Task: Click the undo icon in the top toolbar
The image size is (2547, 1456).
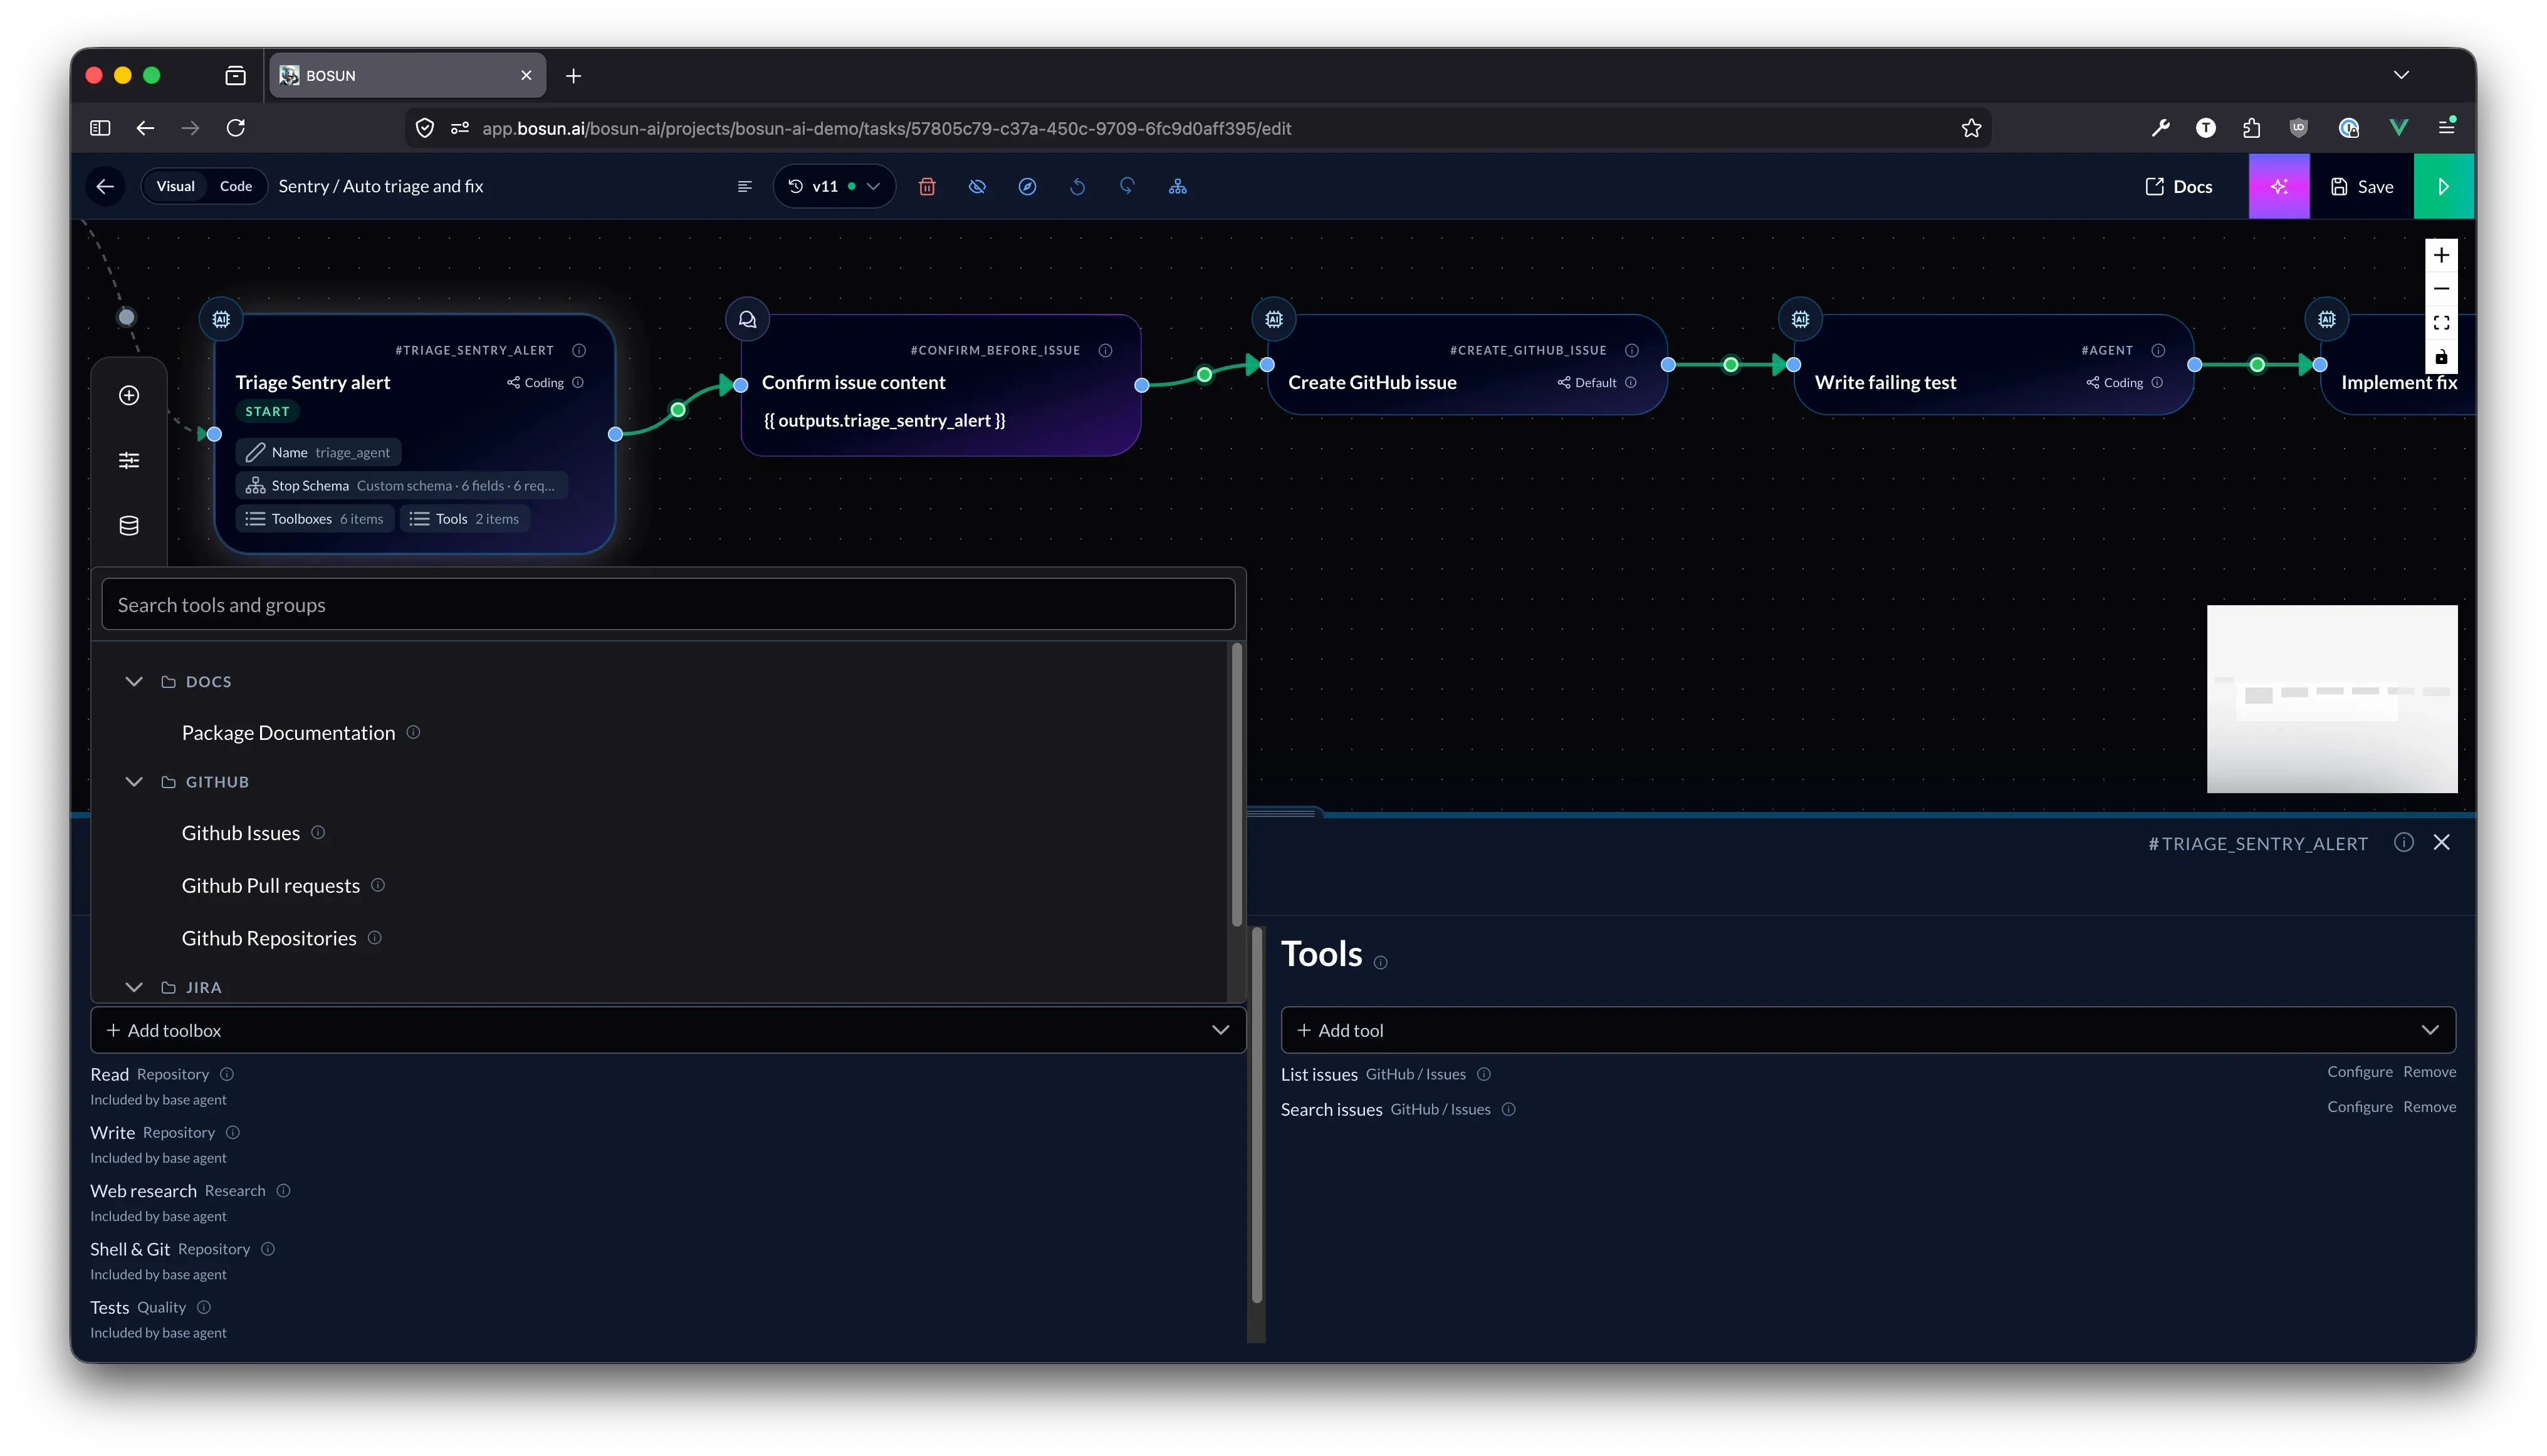Action: pos(1077,186)
